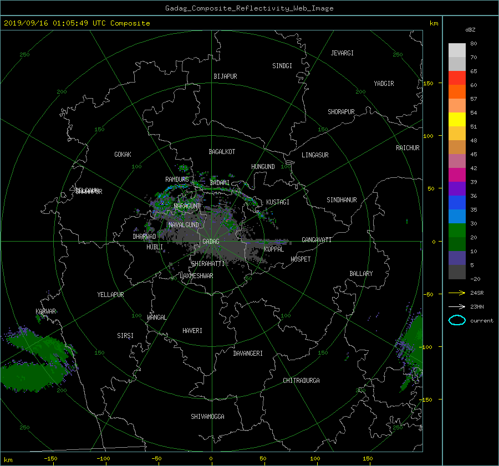Screen dimensions: 499x466
Task: Click the white 23MN arrow legend icon
Action: coord(457,306)
